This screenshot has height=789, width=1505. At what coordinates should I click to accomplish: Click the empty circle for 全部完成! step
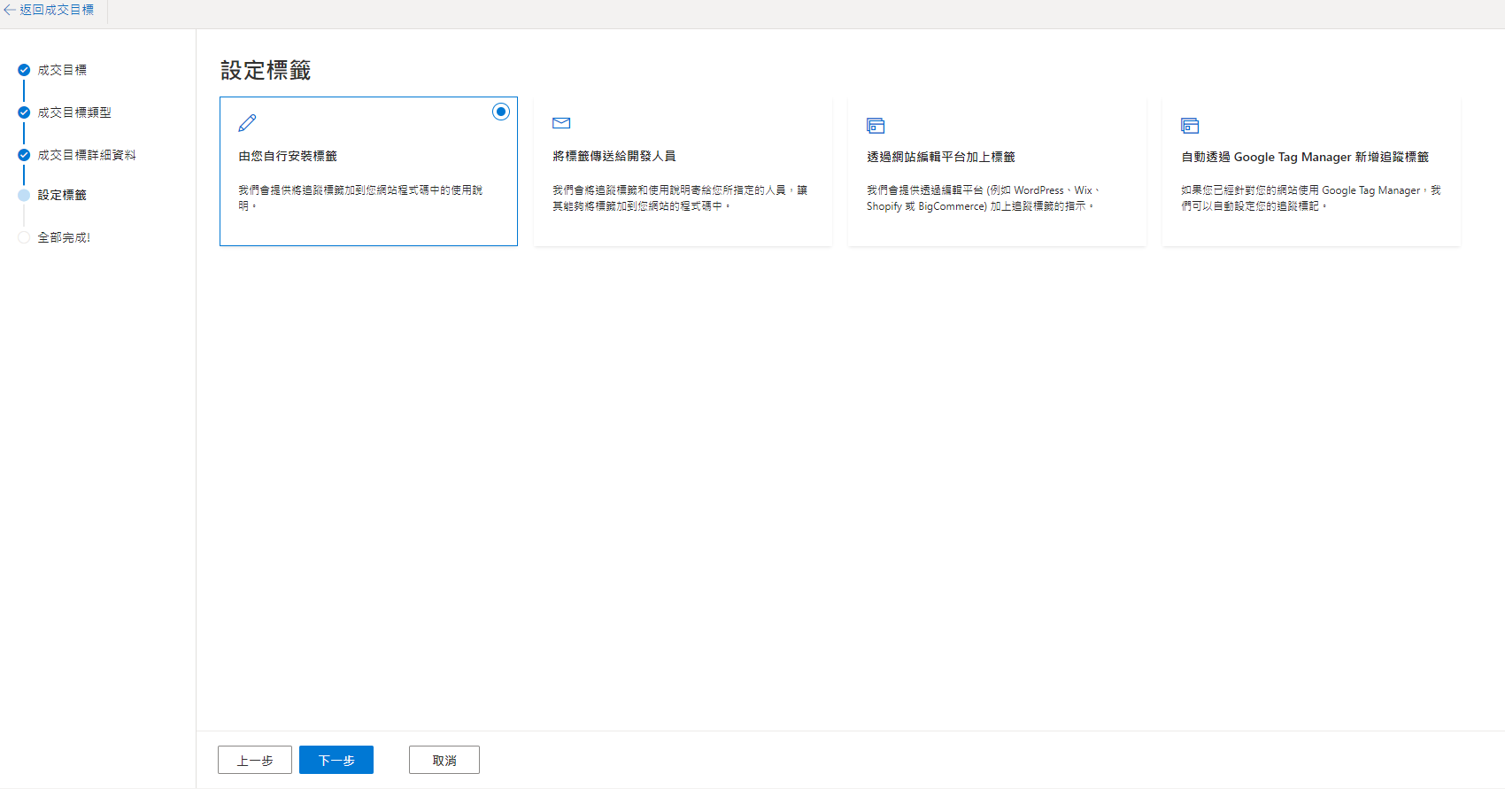pyautogui.click(x=24, y=237)
